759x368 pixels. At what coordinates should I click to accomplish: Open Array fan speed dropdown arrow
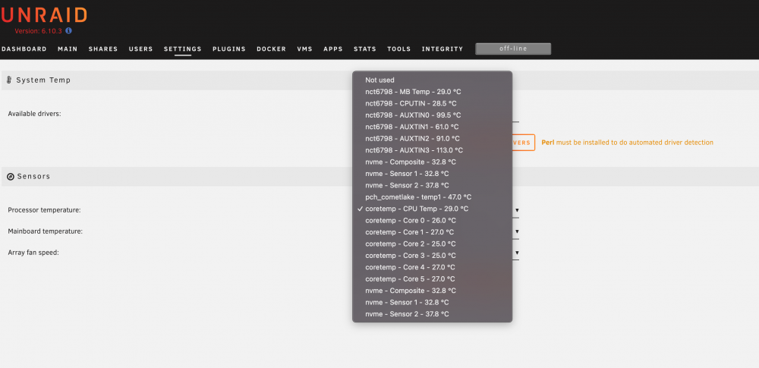(517, 253)
